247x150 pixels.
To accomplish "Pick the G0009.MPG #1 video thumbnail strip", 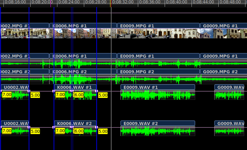I will 223,33.
